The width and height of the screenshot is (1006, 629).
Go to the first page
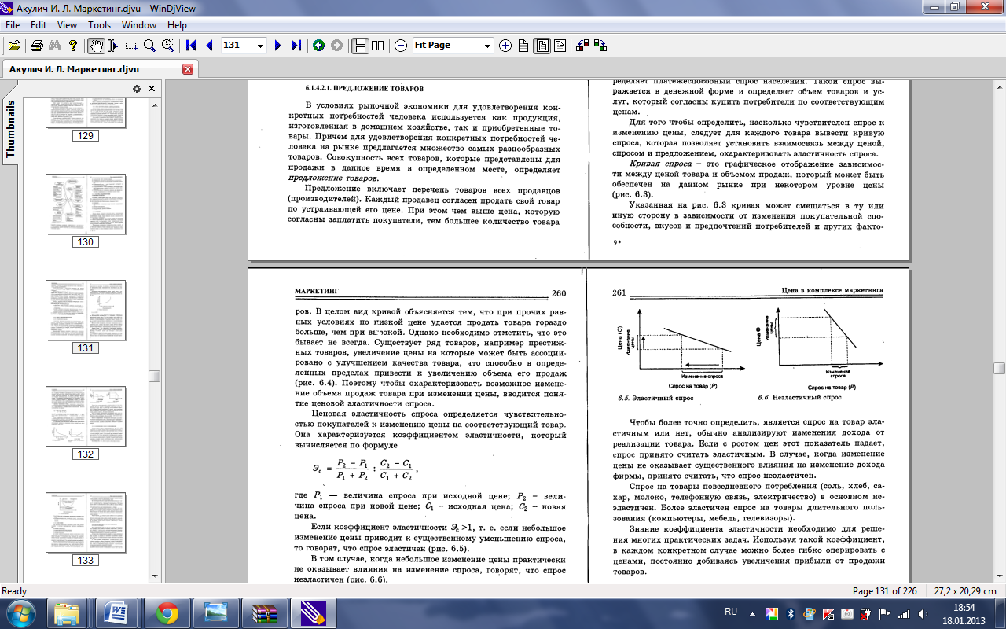(191, 46)
